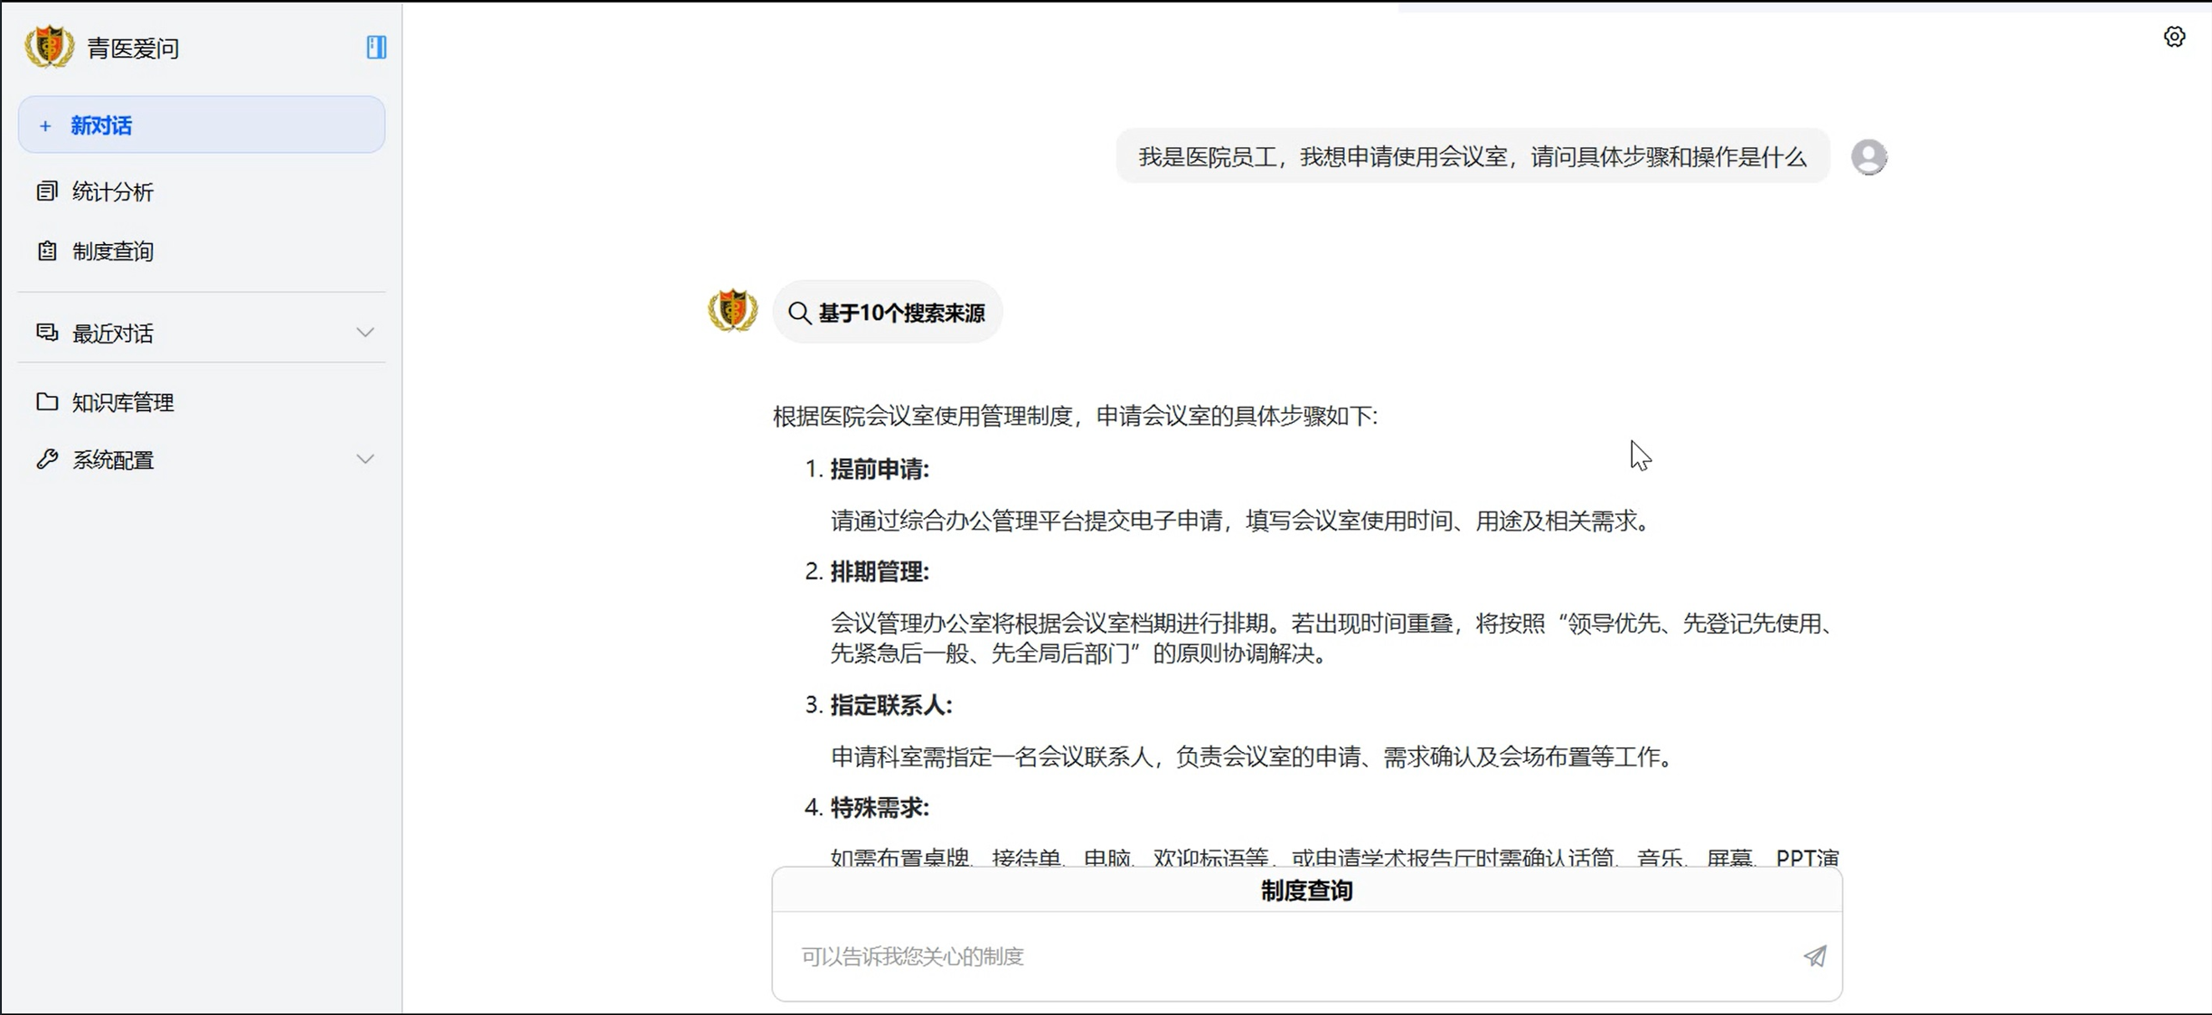Viewport: 2212px width, 1015px height.
Task: Click the 制度查询 clipboard icon in sidebar
Action: coord(47,250)
